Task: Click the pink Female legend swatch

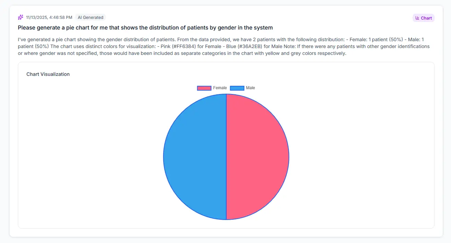Action: [204, 88]
